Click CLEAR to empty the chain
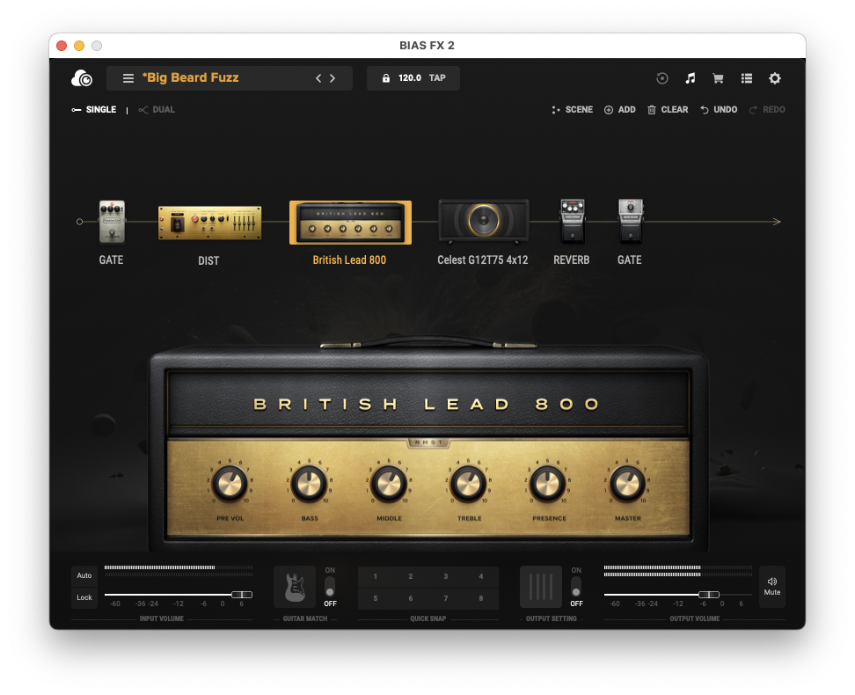 pyautogui.click(x=668, y=110)
